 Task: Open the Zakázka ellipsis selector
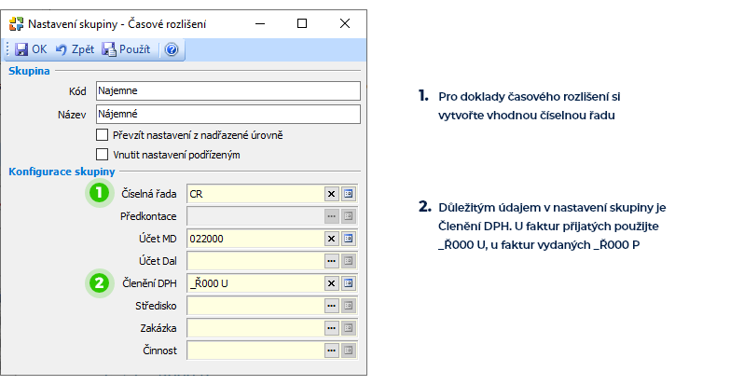click(x=331, y=328)
